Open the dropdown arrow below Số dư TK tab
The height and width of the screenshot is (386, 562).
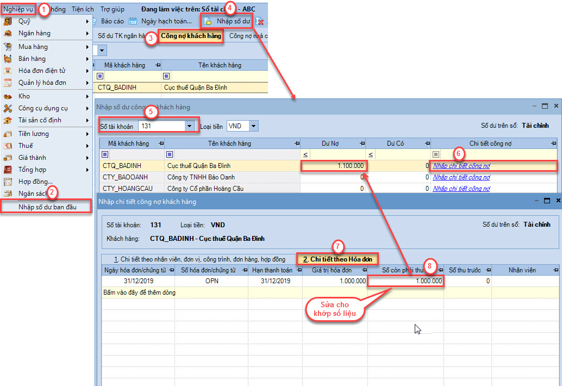(x=102, y=50)
